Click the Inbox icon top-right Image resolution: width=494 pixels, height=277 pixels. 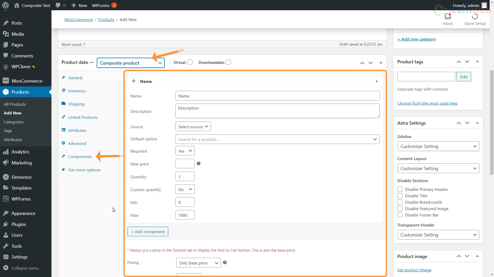447,16
